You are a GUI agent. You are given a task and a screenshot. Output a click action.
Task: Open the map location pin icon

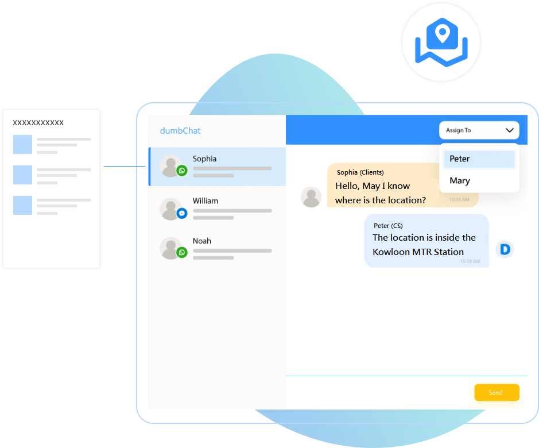[x=441, y=42]
